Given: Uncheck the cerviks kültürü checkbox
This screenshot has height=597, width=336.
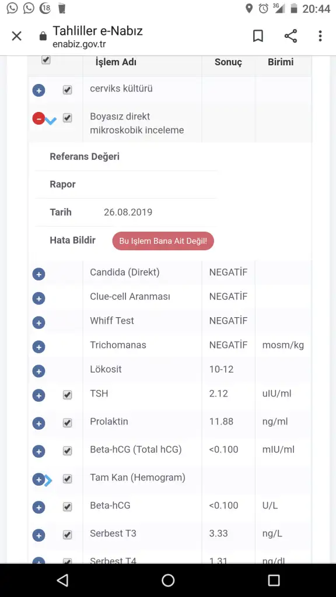Looking at the screenshot, I should [68, 90].
